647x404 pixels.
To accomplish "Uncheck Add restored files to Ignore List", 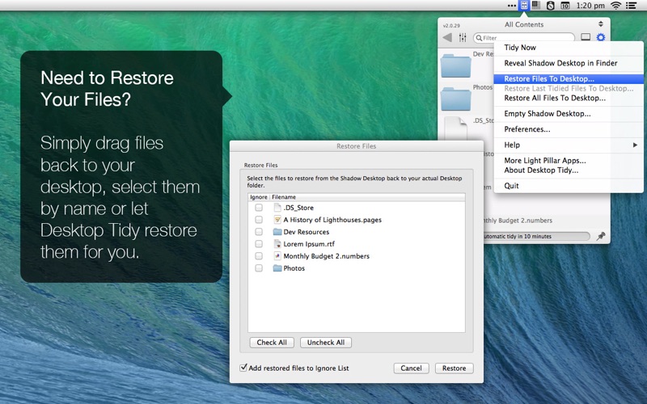I will (243, 368).
